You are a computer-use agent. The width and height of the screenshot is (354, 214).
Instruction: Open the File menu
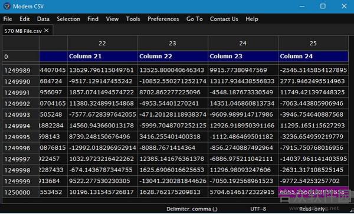(x=8, y=19)
